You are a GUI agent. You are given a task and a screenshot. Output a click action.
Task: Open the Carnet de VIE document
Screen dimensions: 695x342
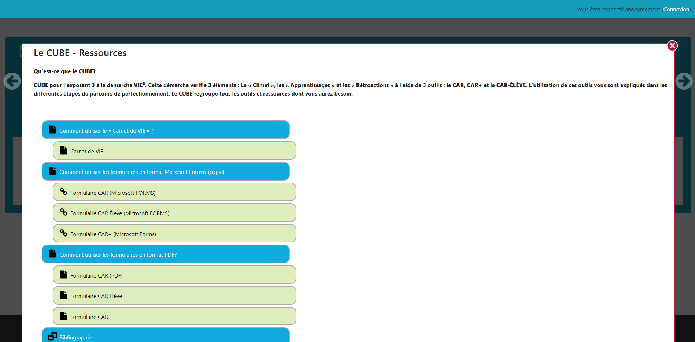[x=174, y=150]
